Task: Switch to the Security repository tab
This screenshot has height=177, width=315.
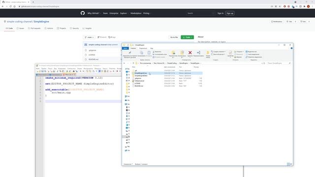Action: pos(74,29)
